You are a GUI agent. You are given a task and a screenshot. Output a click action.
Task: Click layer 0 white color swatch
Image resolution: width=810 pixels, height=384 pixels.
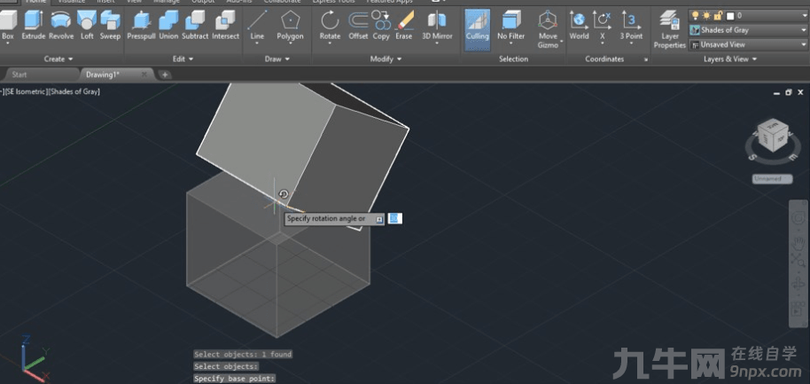click(730, 16)
